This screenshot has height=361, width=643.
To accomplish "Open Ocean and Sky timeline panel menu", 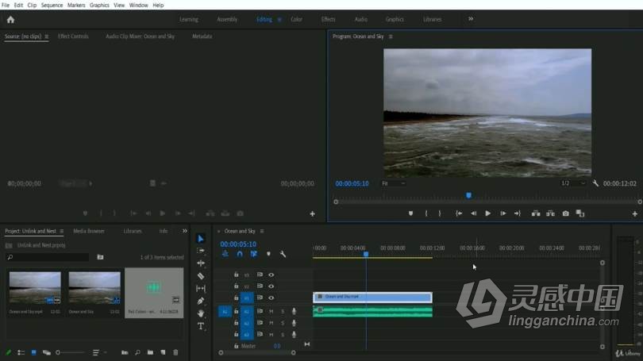I will (x=262, y=231).
